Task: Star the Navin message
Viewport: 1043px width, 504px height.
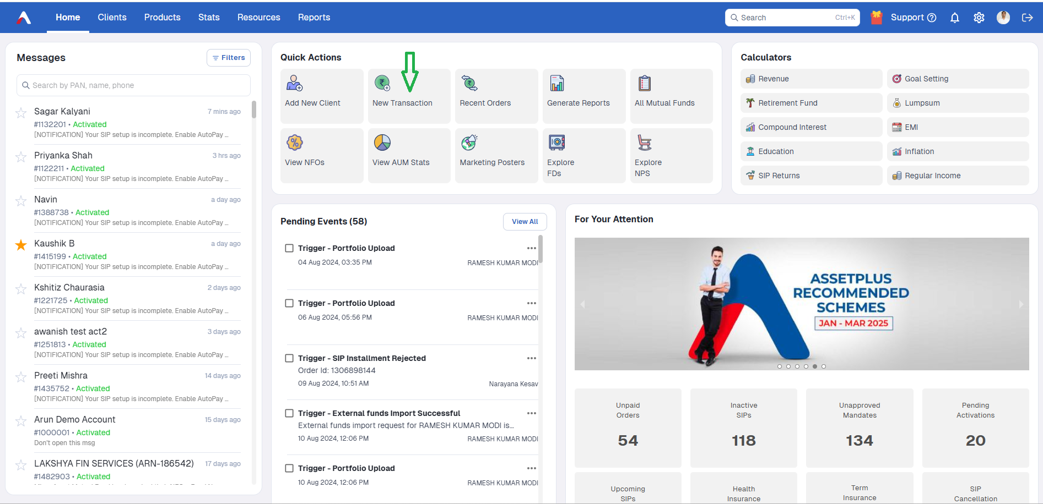Action: (21, 201)
